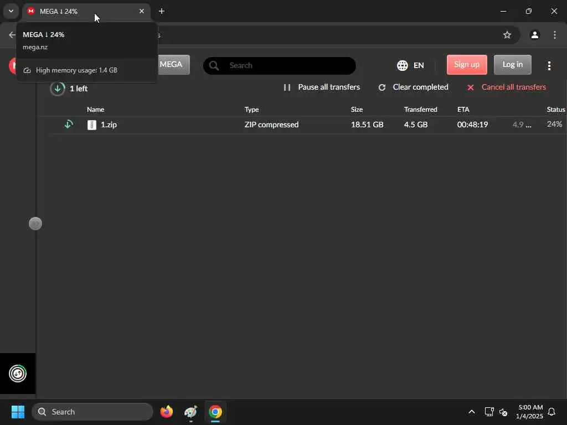The image size is (567, 425).
Task: Sort by the Size column header
Action: [x=357, y=110]
